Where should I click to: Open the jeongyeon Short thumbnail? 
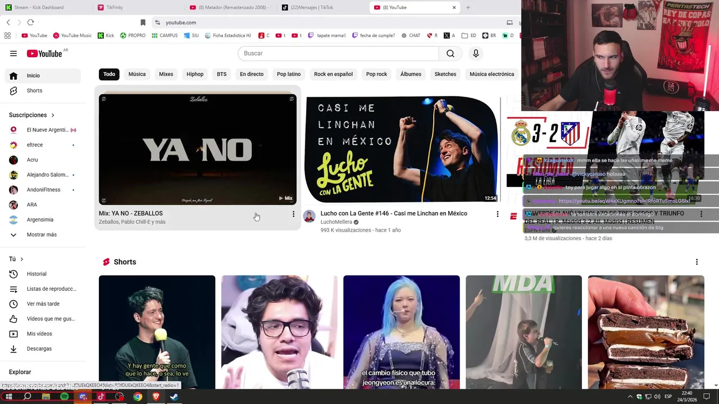coord(402,332)
